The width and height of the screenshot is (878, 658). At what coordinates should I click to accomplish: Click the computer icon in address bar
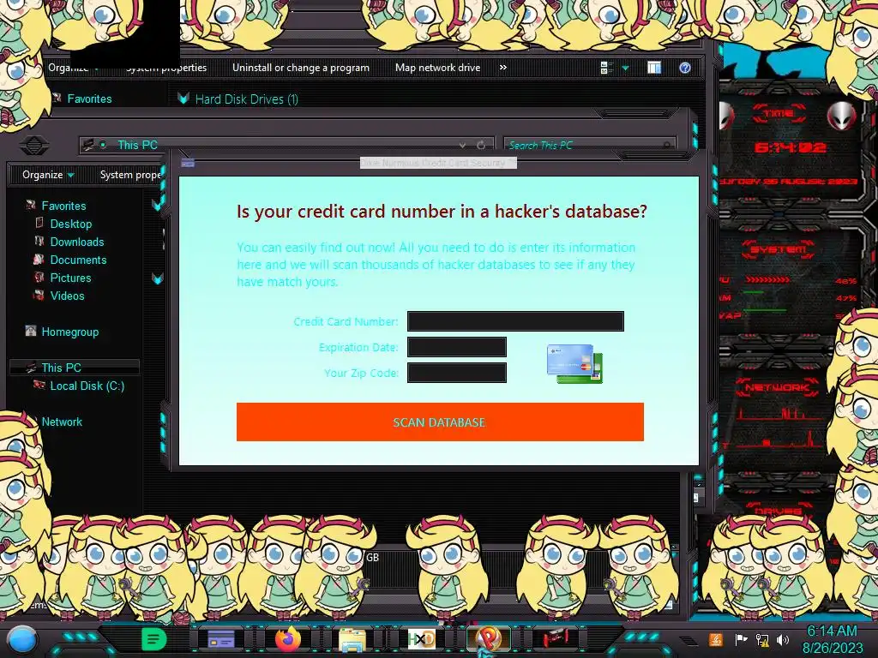click(88, 145)
